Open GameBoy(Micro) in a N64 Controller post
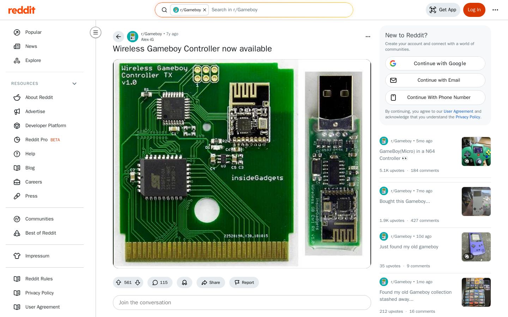Image resolution: width=508 pixels, height=317 pixels. (407, 155)
